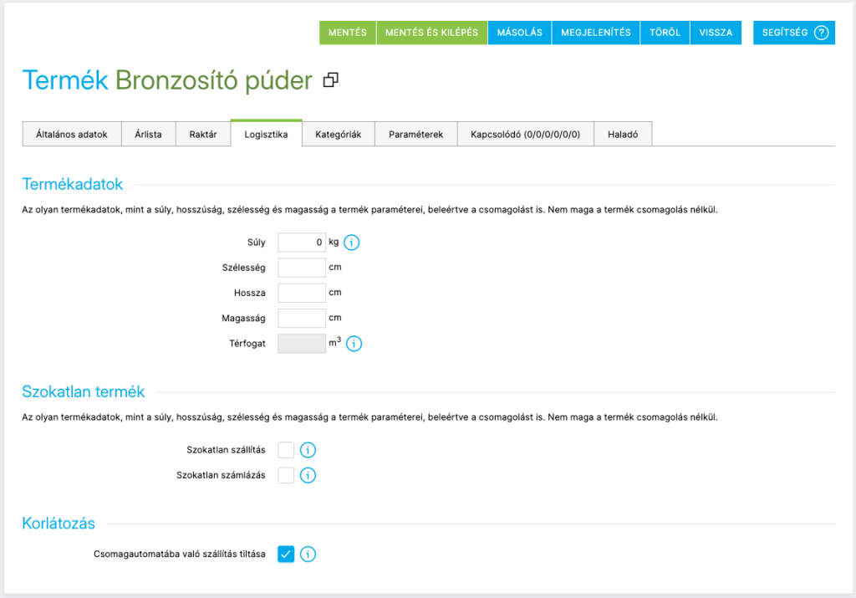The image size is (856, 598).
Task: Open the Árlista tab
Action: tap(149, 134)
